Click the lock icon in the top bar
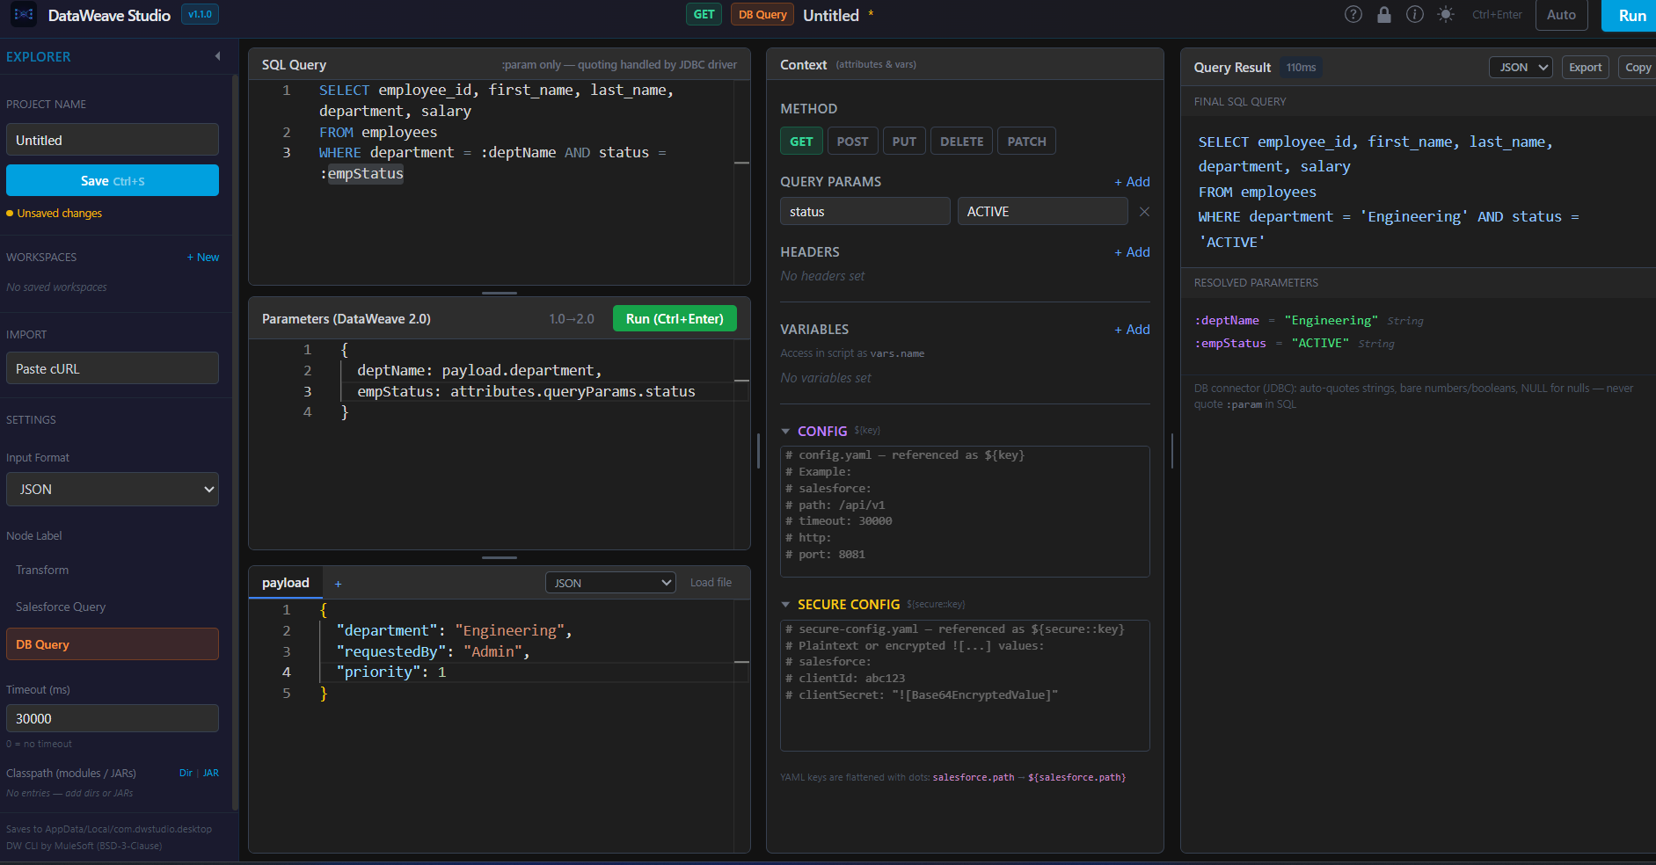Viewport: 1656px width, 865px height. pos(1383,15)
